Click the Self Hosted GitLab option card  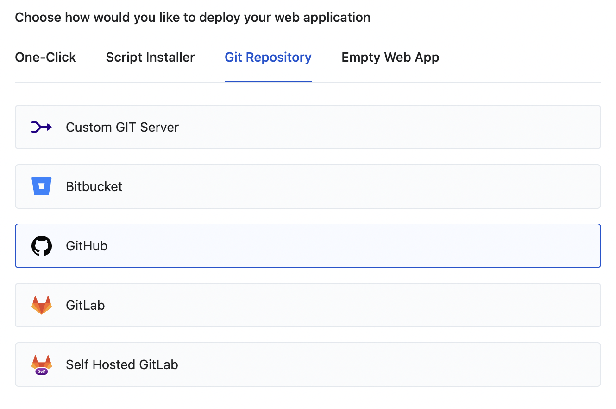tap(324, 364)
